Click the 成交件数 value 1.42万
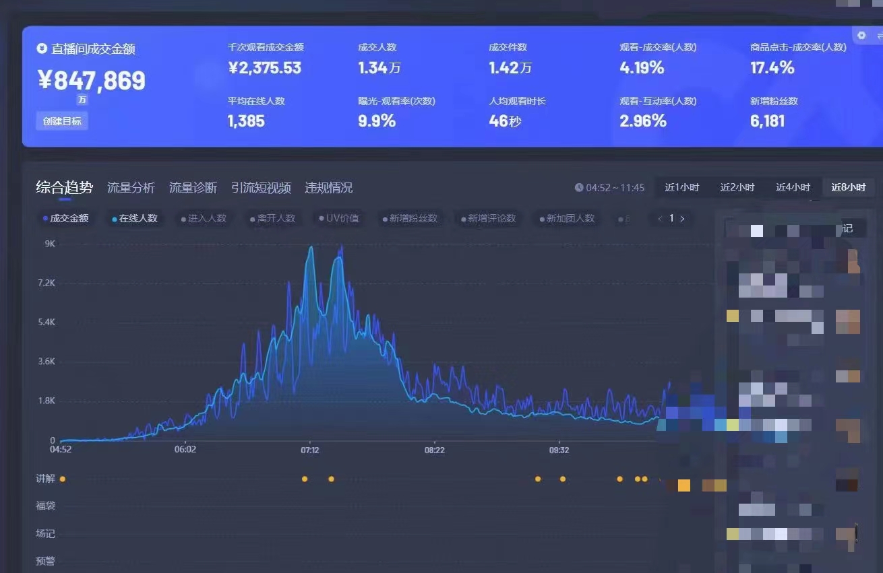This screenshot has height=573, width=883. click(510, 67)
